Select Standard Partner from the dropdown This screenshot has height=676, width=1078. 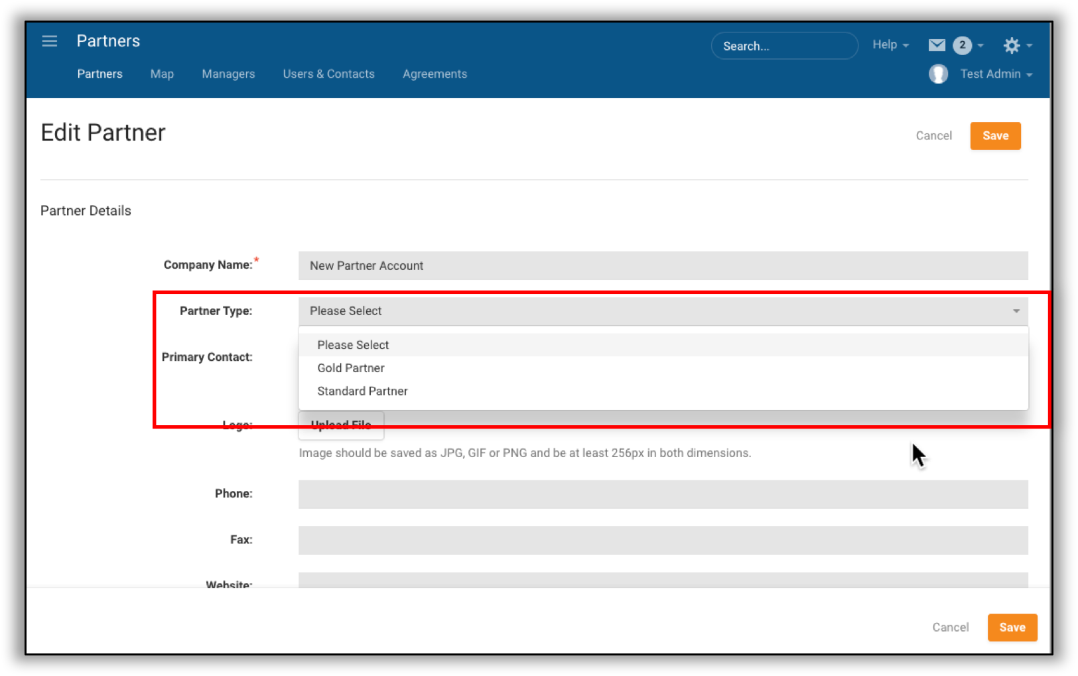362,391
